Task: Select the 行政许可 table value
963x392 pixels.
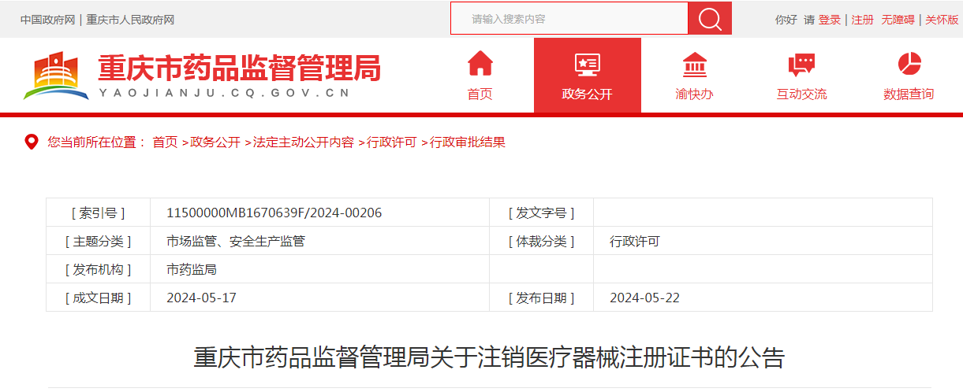Action: coord(635,242)
